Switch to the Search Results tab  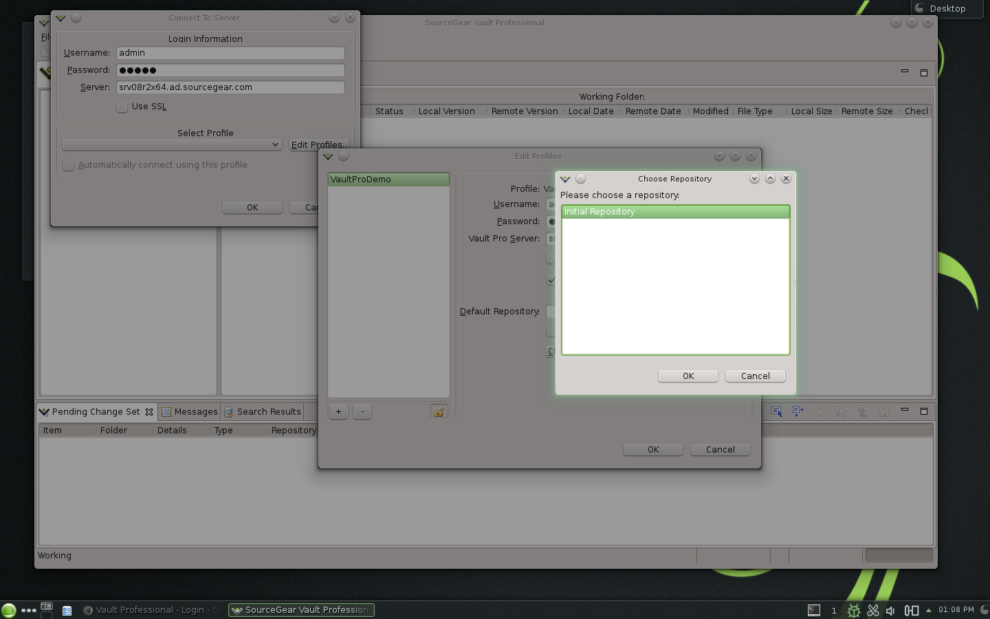click(263, 412)
